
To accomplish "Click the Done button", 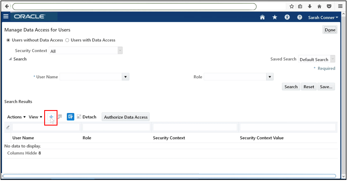I will coord(330,30).
